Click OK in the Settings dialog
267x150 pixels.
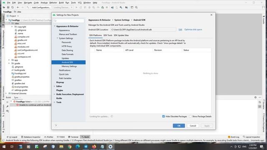pyautogui.click(x=179, y=126)
